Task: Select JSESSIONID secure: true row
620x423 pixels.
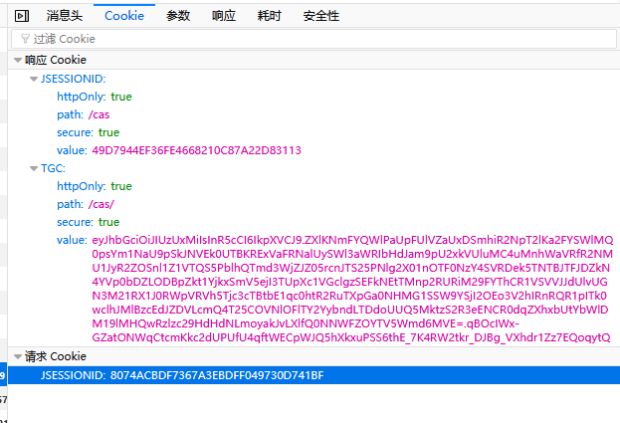Action: (x=313, y=132)
